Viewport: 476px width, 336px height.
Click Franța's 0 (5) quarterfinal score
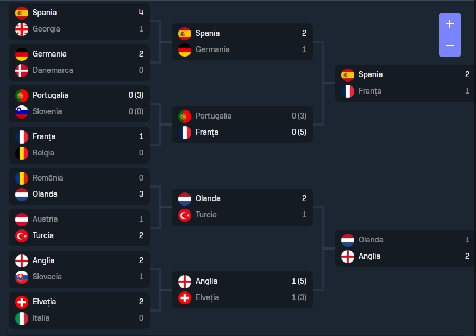click(299, 132)
